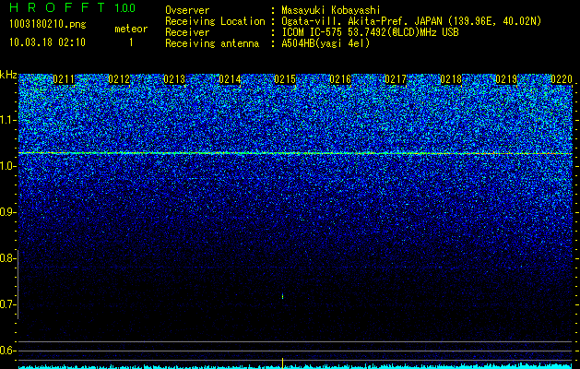Screen dimensions: 580x369
Task: Click observer name Masayuki Kobayashi
Action: 331,10
